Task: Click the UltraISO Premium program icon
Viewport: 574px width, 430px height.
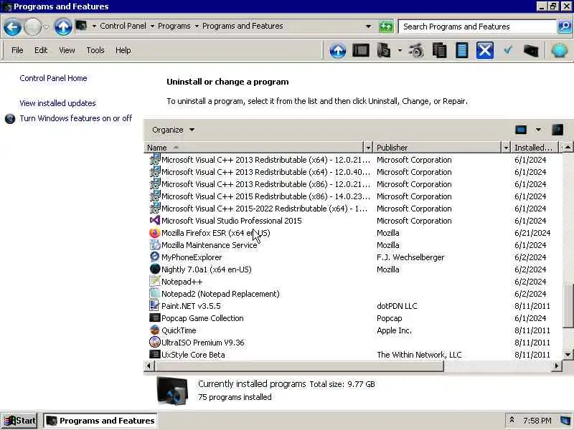Action: pos(155,343)
